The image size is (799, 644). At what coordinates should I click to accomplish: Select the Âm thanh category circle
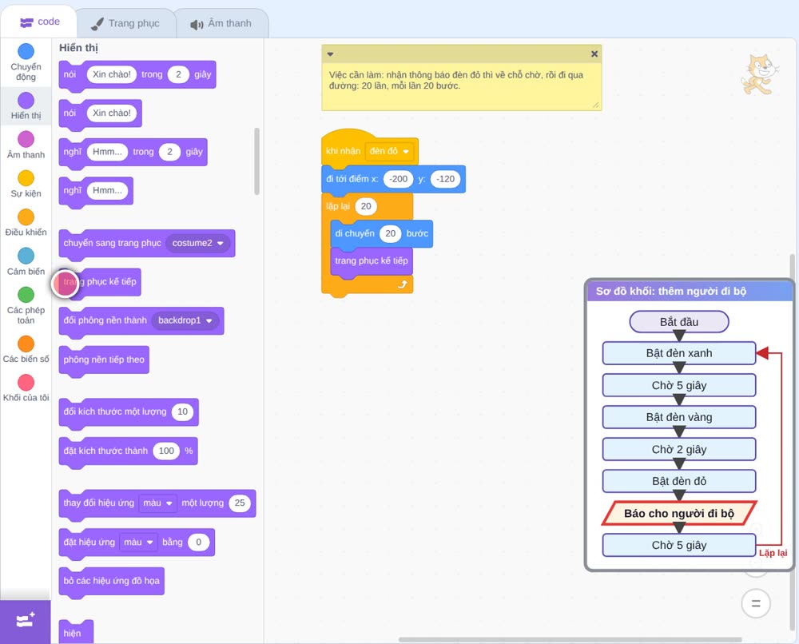[26, 139]
